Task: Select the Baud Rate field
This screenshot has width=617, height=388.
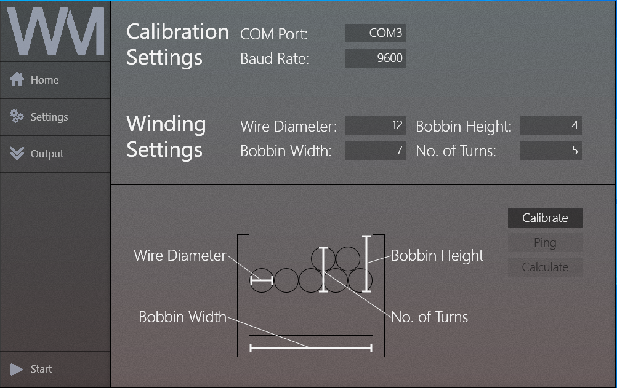Action: click(376, 58)
